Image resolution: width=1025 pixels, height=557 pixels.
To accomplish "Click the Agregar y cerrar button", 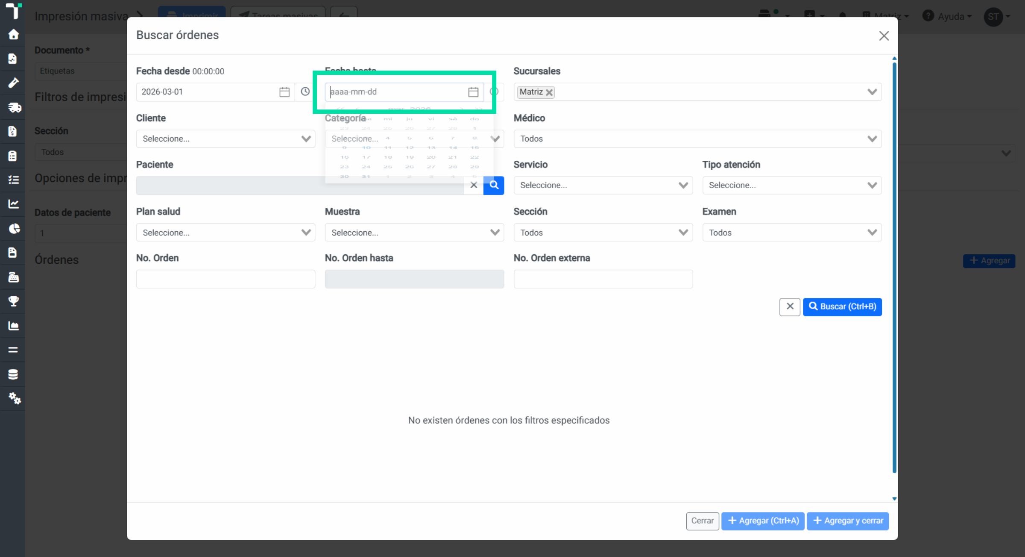I will pyautogui.click(x=848, y=521).
